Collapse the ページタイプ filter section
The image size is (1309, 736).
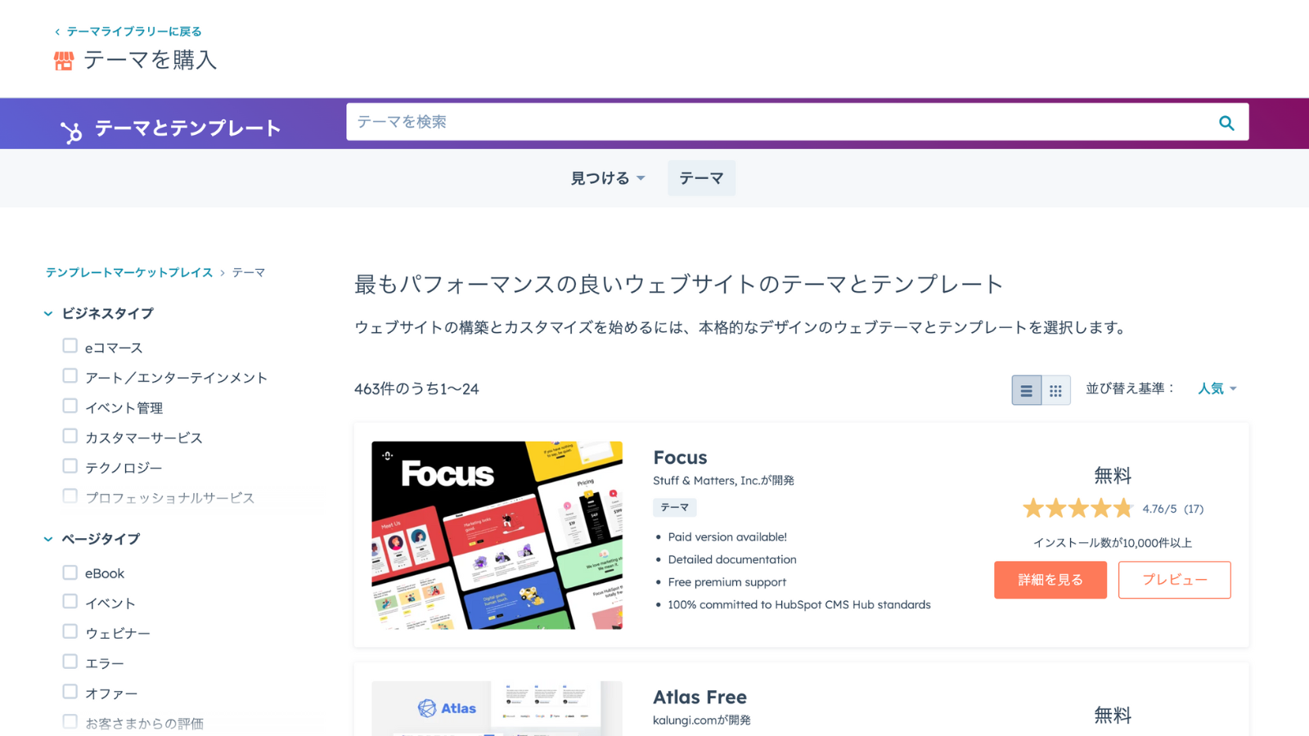pos(48,539)
